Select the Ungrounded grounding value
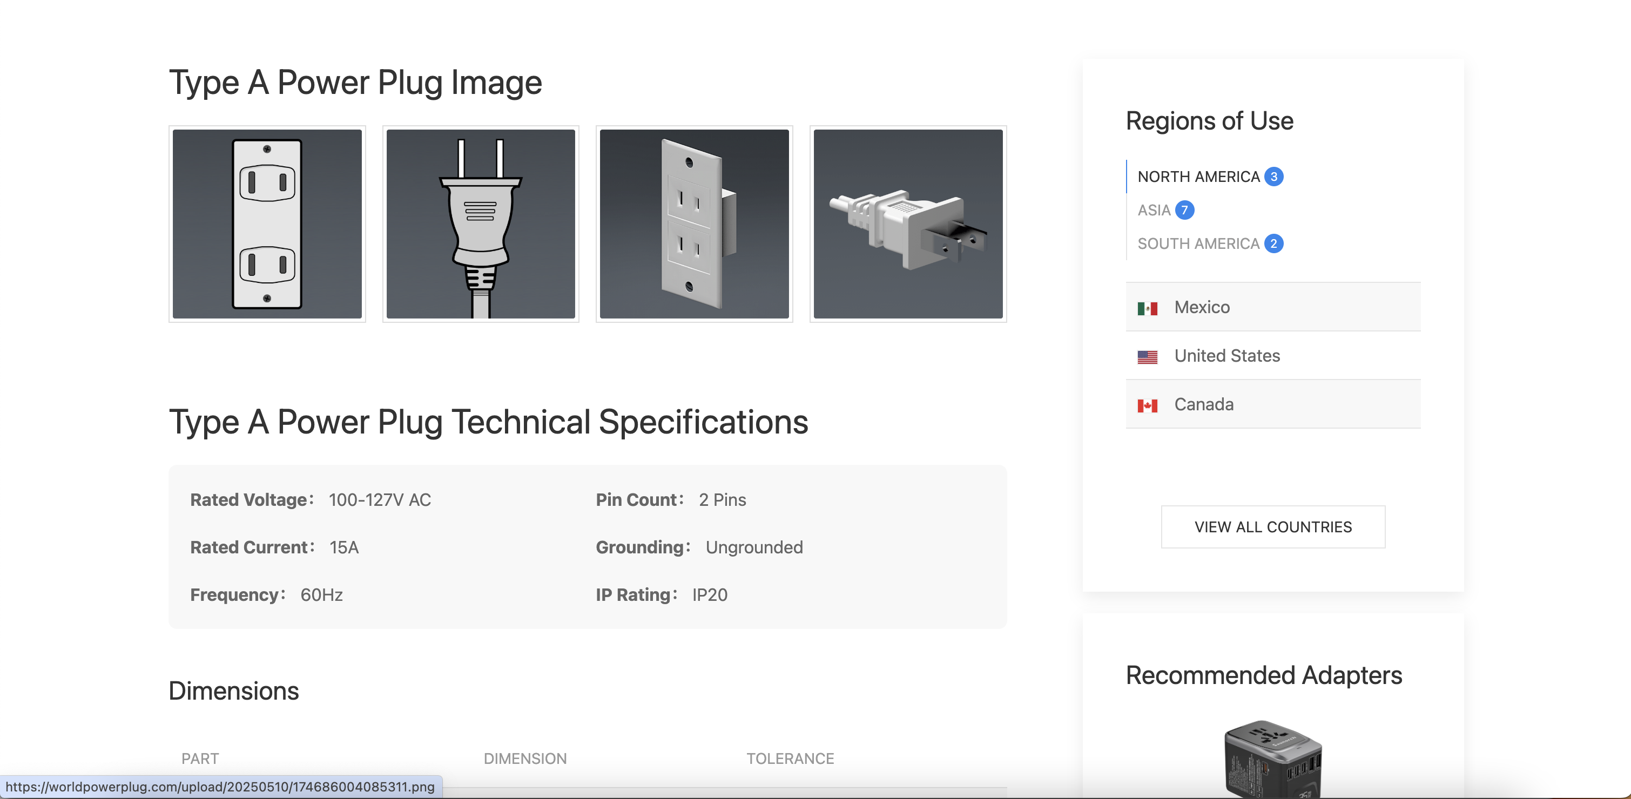 [754, 547]
